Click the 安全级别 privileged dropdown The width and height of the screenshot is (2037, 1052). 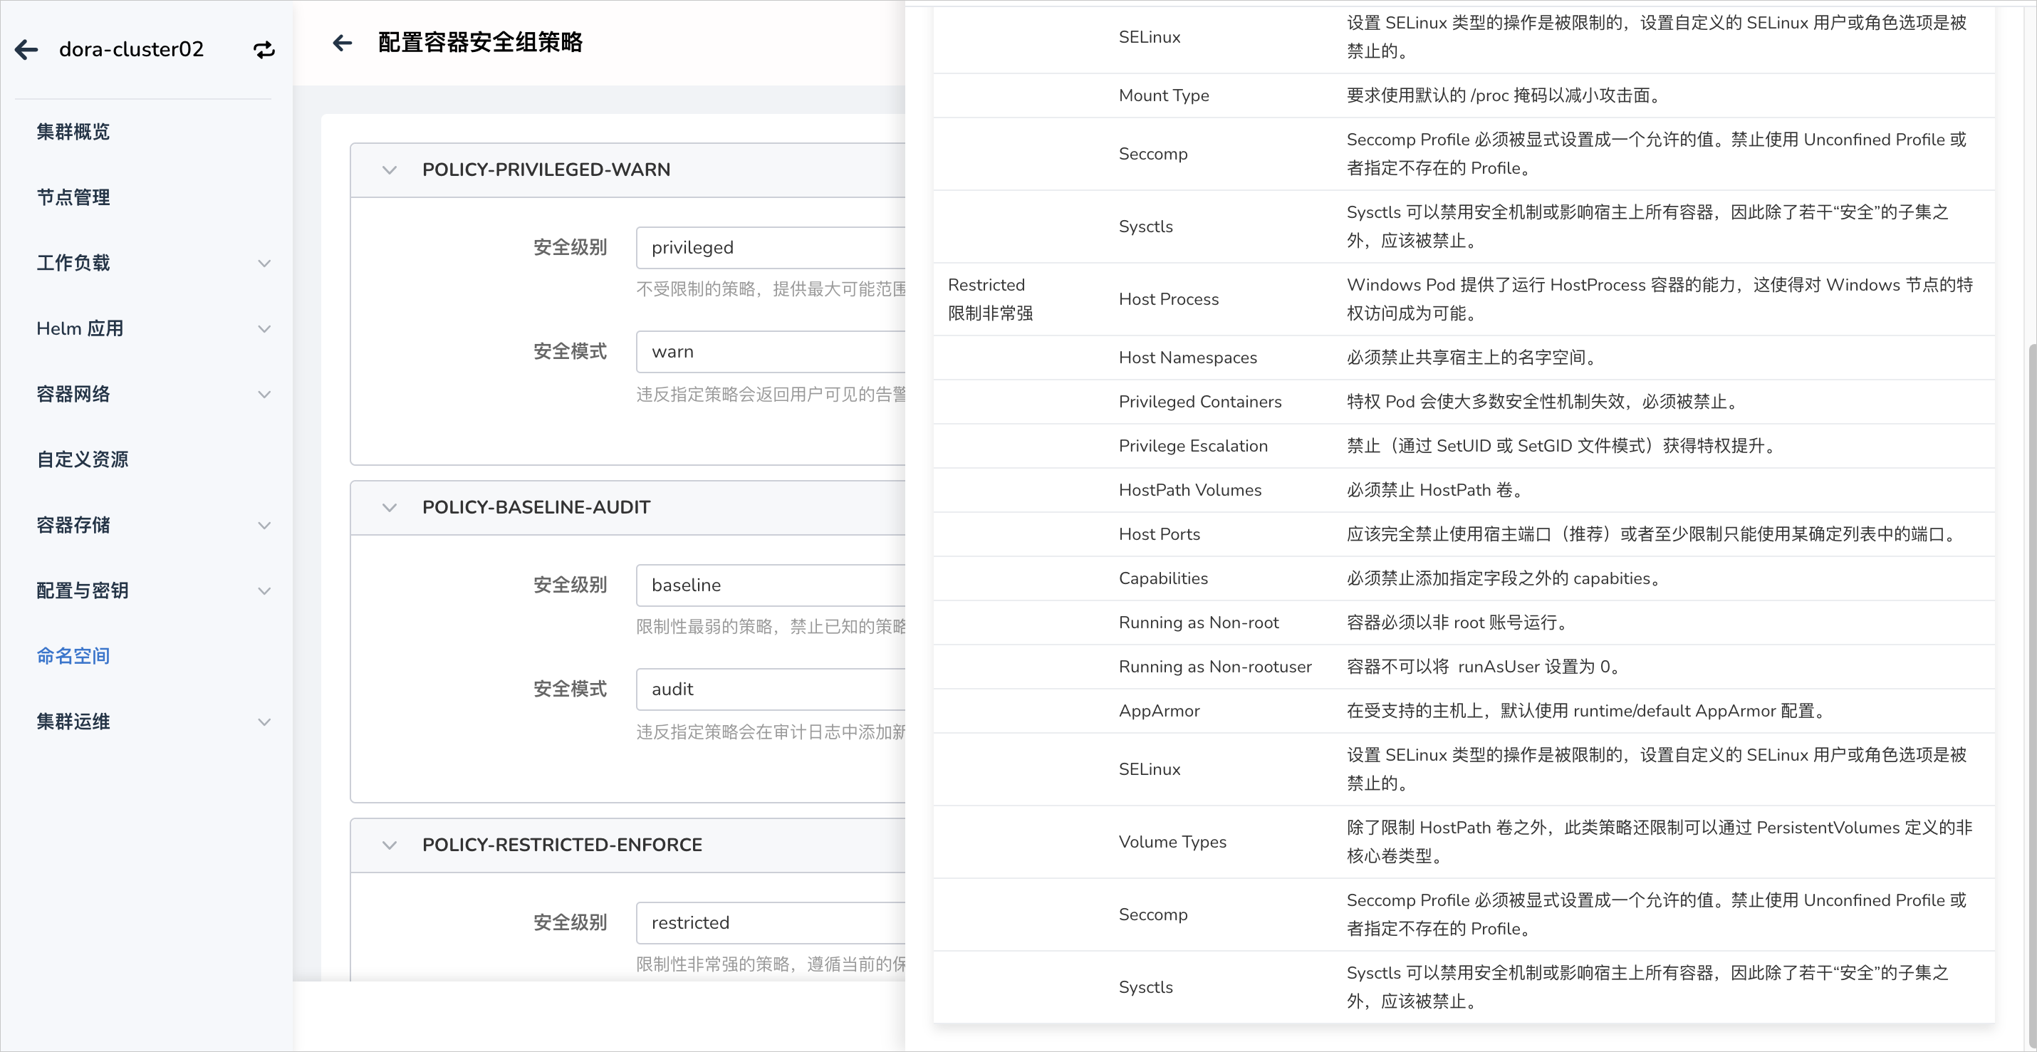coord(773,247)
